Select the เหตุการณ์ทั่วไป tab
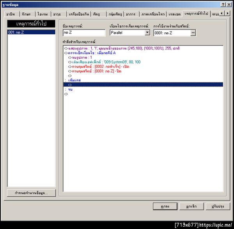The width and height of the screenshot is (234, 229). coord(196,14)
